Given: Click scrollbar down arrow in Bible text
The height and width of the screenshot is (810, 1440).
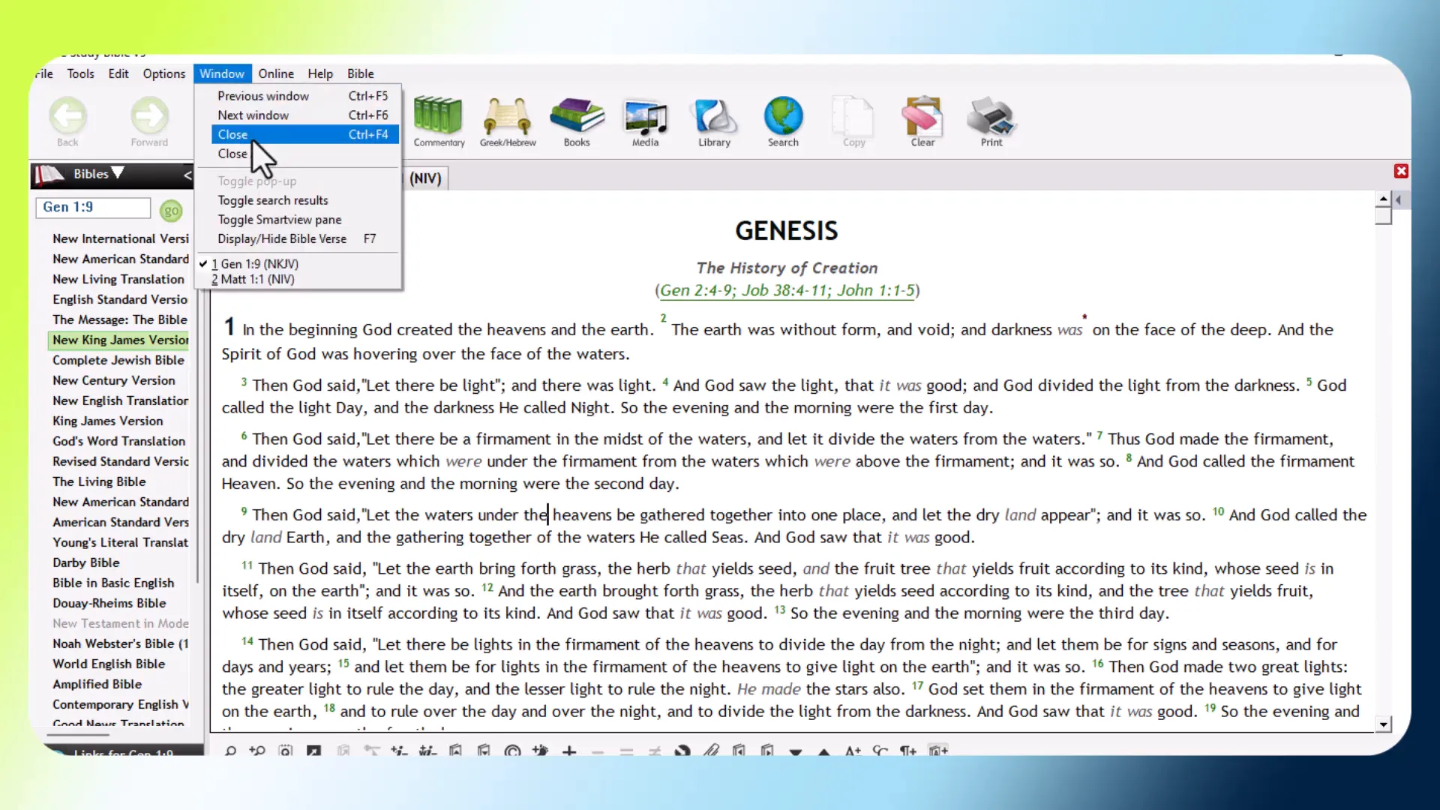Looking at the screenshot, I should click(1384, 724).
